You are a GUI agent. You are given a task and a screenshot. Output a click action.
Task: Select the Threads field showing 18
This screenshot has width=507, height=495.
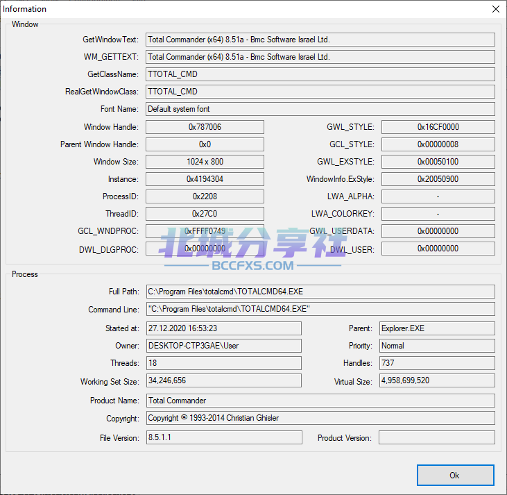pos(224,363)
